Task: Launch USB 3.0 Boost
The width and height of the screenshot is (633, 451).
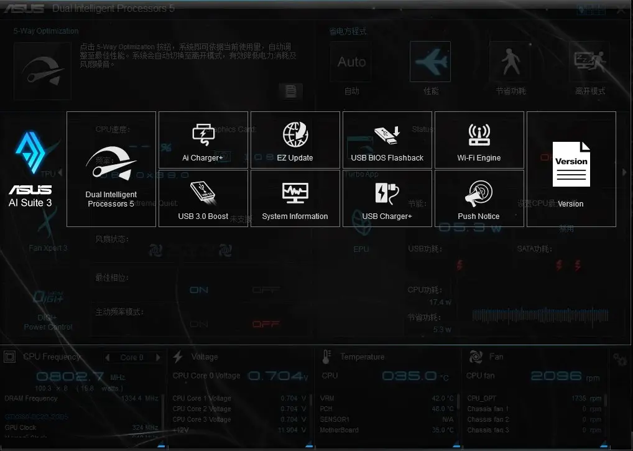Action: coord(203,198)
